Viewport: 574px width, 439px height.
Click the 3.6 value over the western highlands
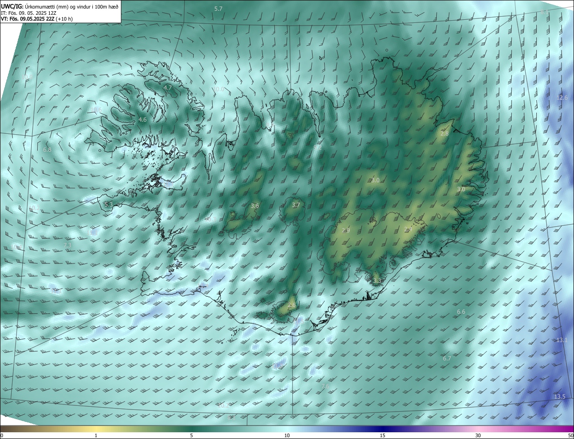click(x=255, y=206)
